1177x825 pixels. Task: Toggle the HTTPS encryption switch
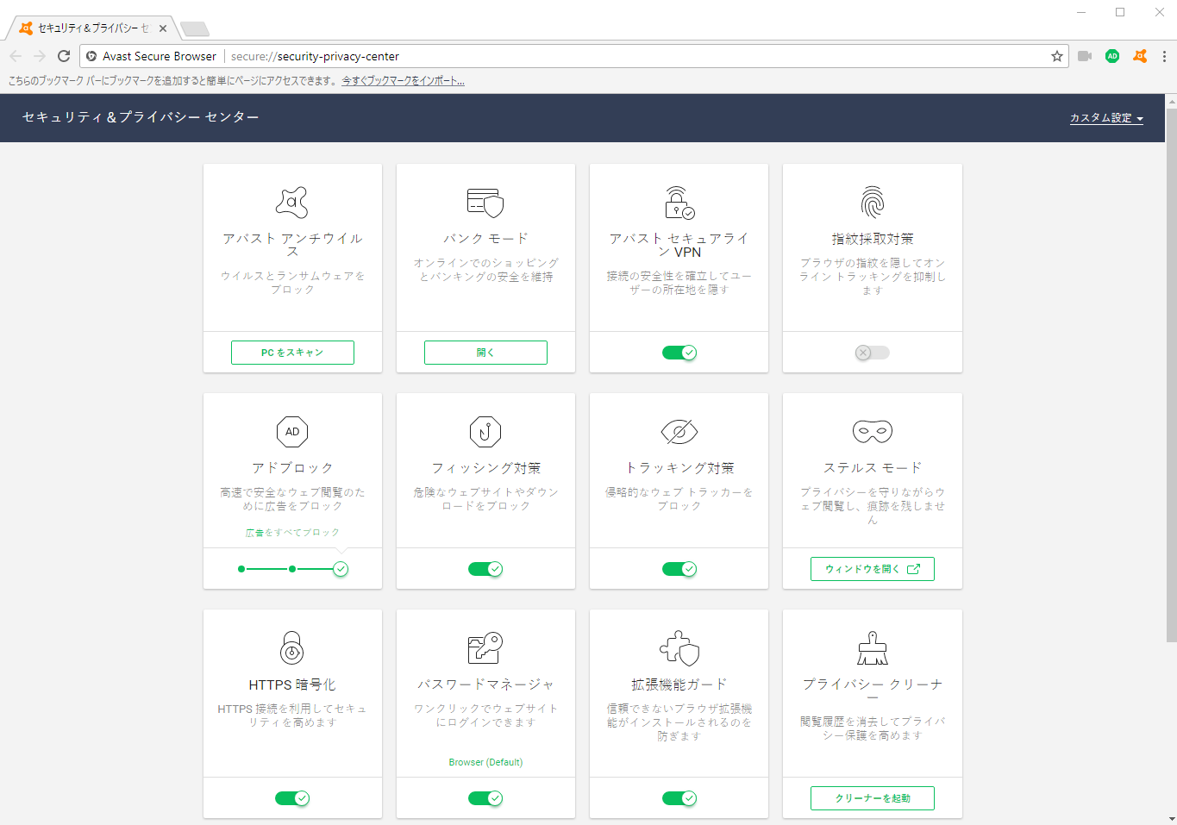coord(292,798)
